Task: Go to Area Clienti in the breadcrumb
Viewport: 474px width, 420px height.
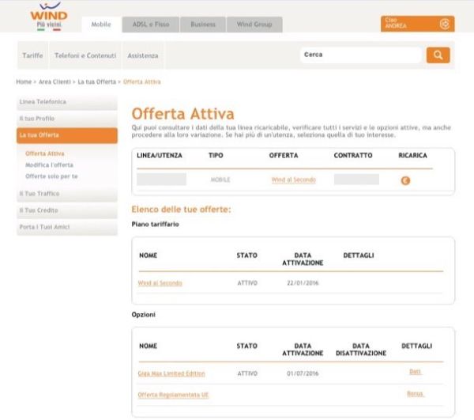Action: [55, 81]
